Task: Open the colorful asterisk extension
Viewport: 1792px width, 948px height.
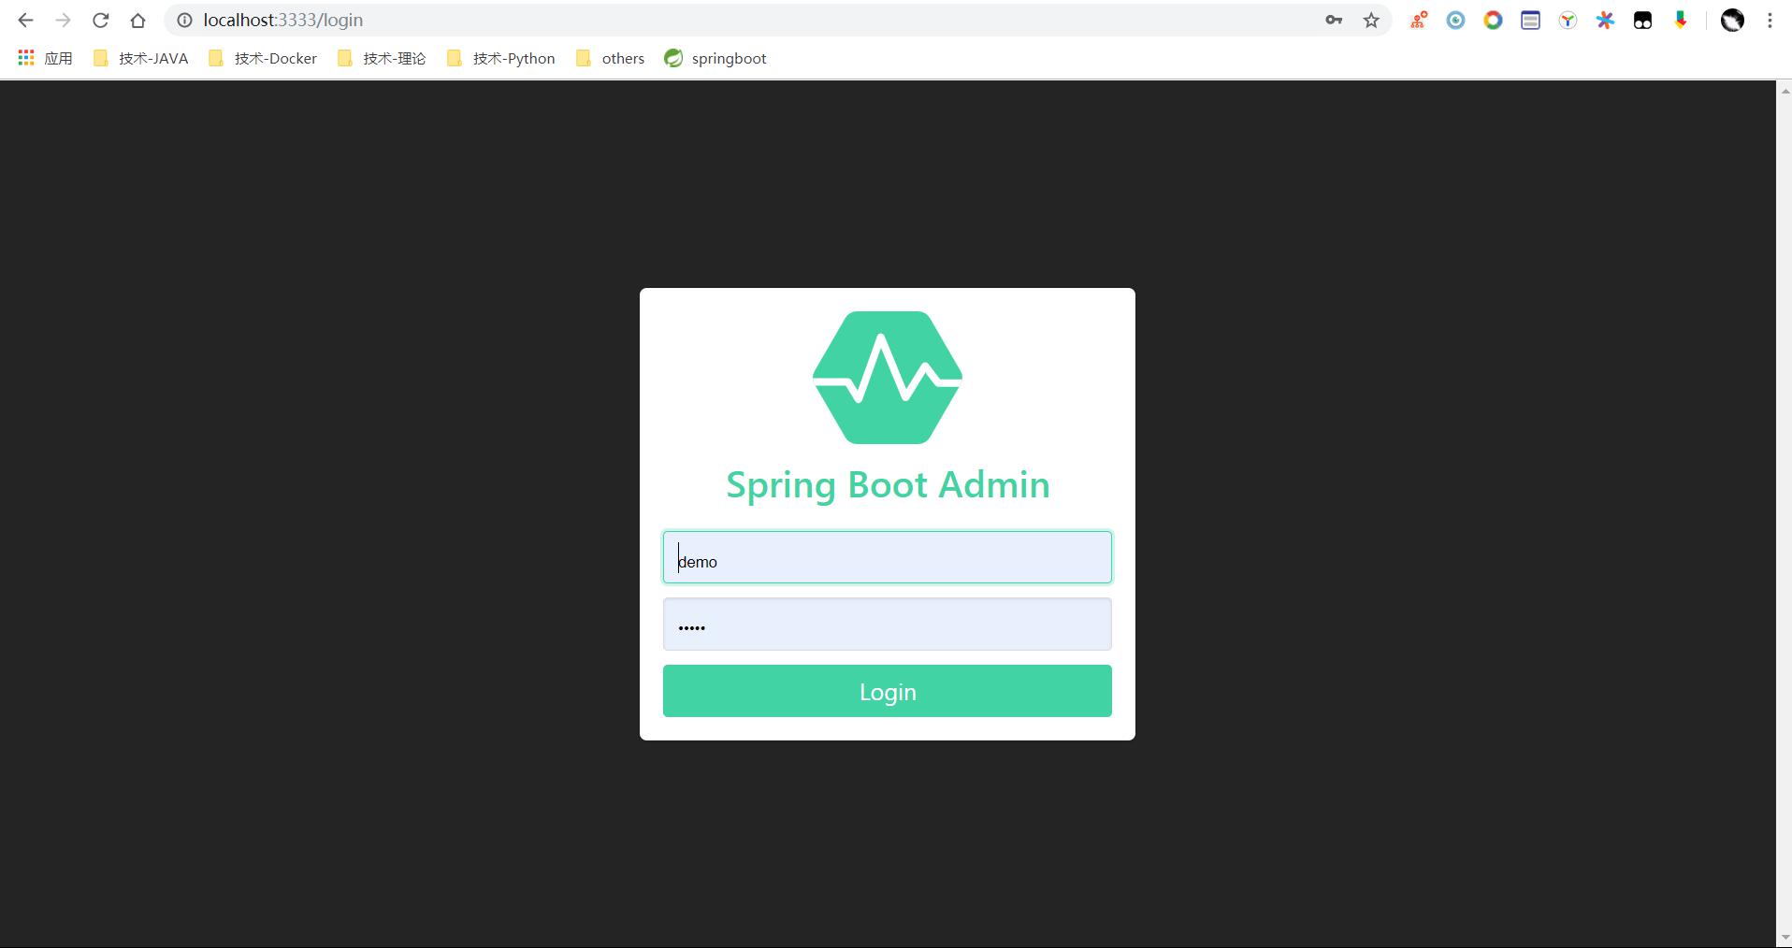Action: click(1605, 21)
